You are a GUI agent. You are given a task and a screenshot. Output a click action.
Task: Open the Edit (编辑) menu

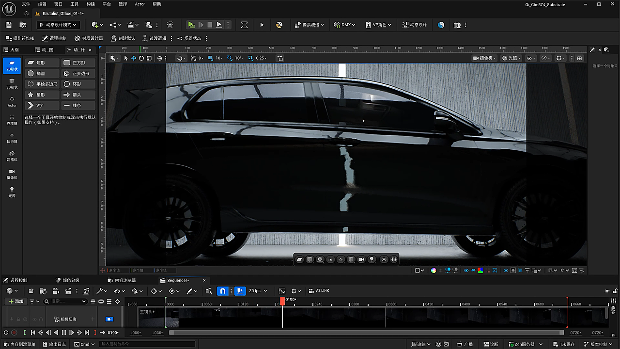(43, 4)
